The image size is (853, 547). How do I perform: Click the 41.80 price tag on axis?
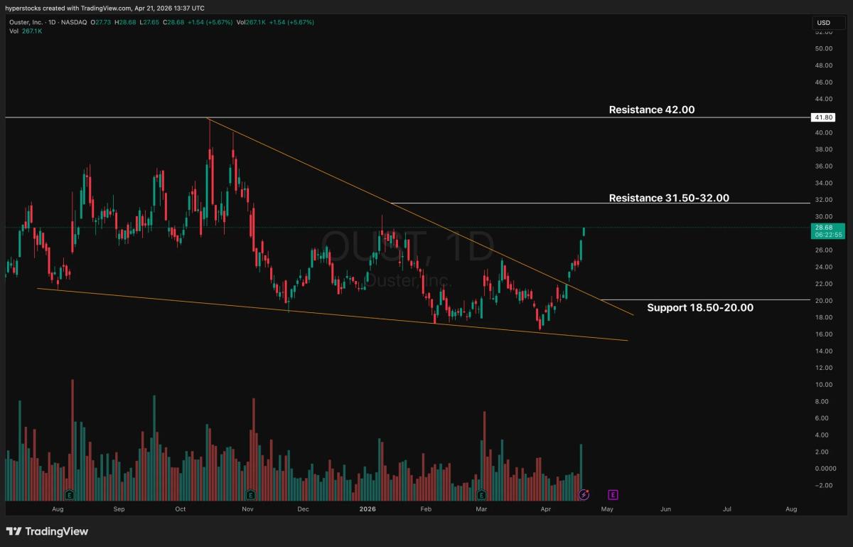click(x=824, y=117)
